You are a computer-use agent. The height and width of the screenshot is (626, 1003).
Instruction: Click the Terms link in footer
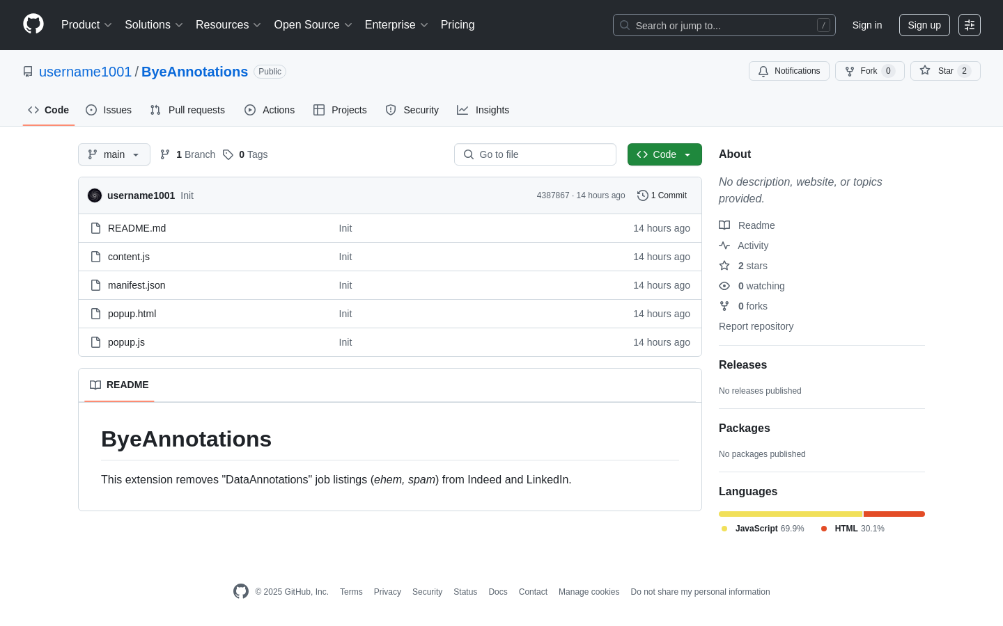(x=351, y=592)
